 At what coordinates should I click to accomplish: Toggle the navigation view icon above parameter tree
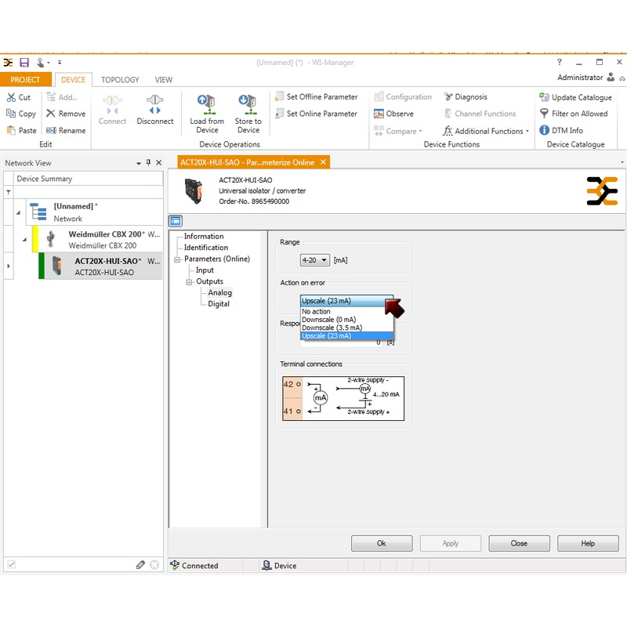pos(176,221)
